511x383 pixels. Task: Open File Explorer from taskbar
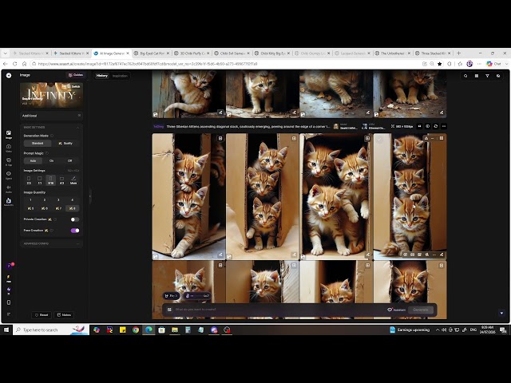175,330
